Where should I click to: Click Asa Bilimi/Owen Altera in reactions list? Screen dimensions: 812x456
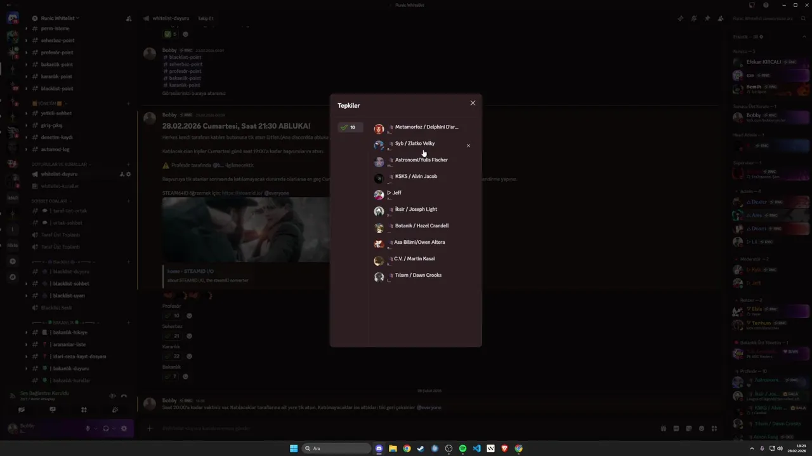click(x=419, y=243)
